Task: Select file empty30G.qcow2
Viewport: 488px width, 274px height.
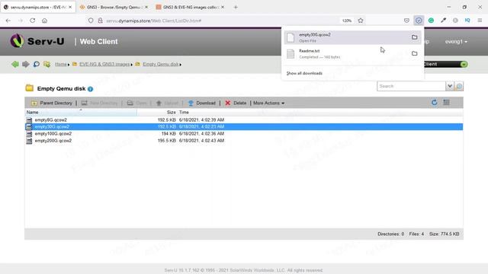Action: tap(52, 127)
